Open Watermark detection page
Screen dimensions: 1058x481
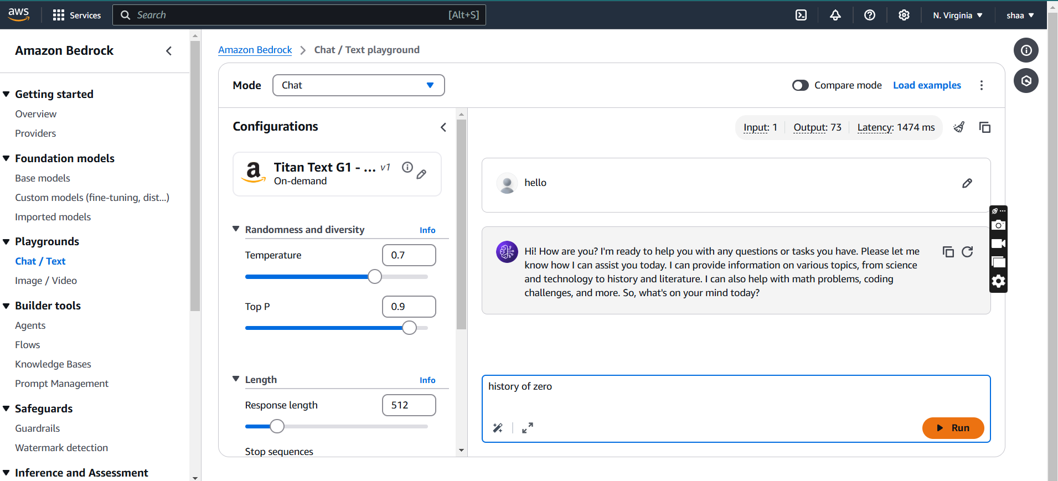pos(61,448)
